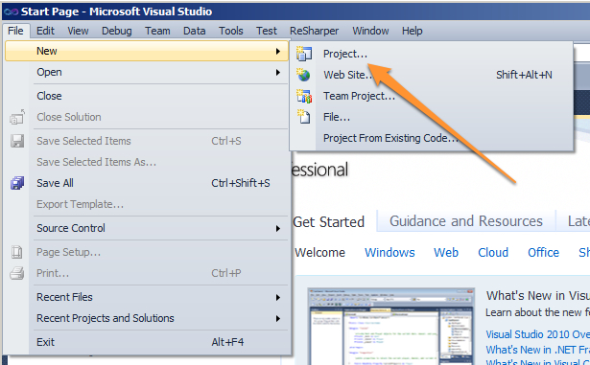Select Project From Existing Code...
590x365 pixels.
pyautogui.click(x=432, y=138)
